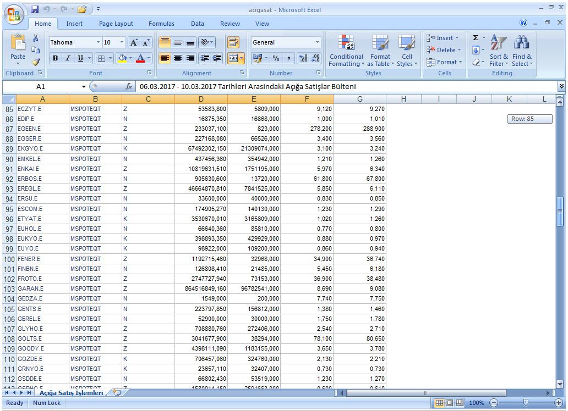
Task: Toggle Italic formatting
Action: pos(67,58)
